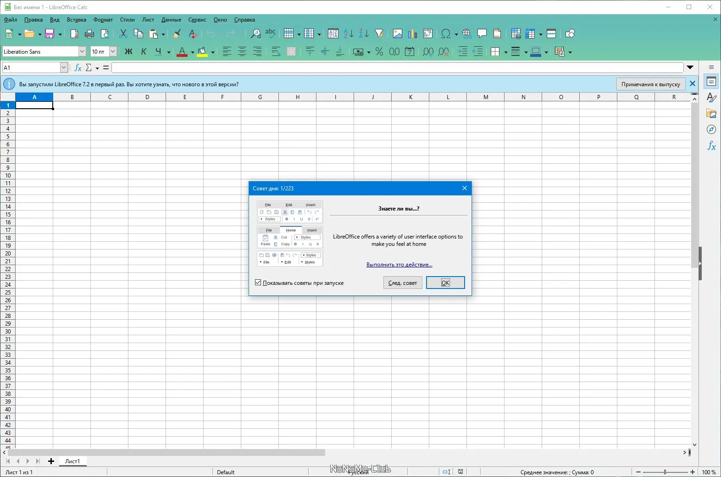Cut the selection with the scissors icon

123,33
